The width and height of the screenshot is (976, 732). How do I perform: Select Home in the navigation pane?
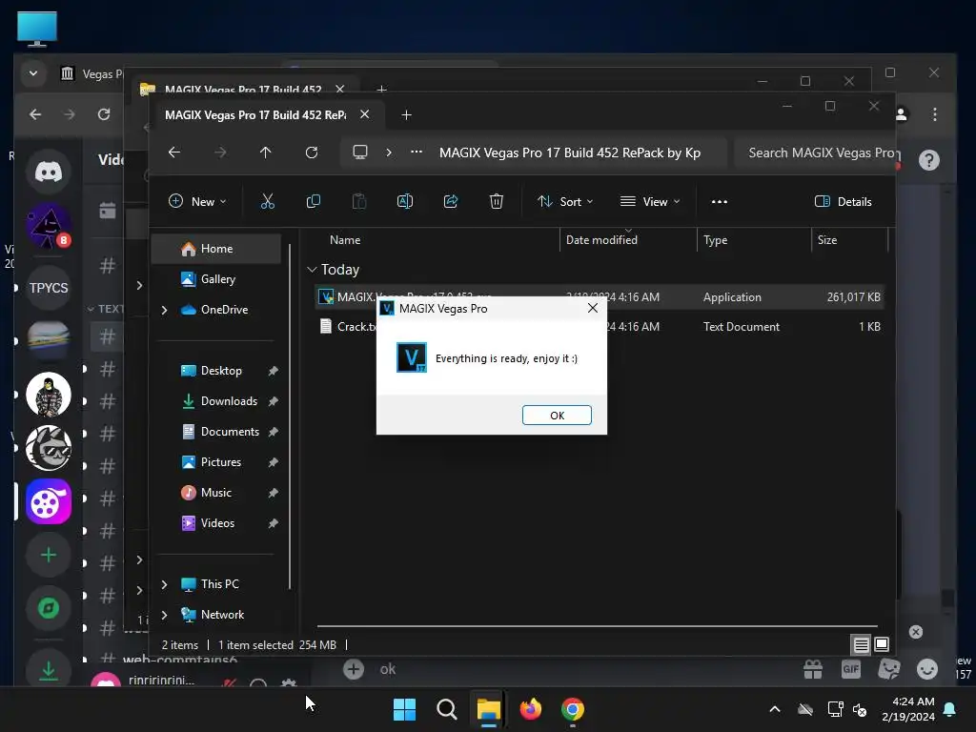point(216,249)
